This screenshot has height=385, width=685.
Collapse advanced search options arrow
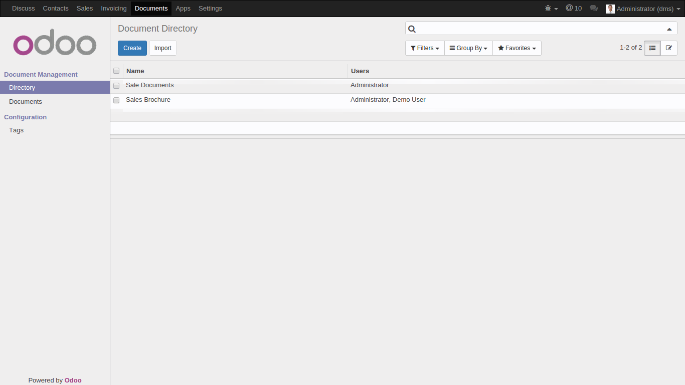point(669,29)
